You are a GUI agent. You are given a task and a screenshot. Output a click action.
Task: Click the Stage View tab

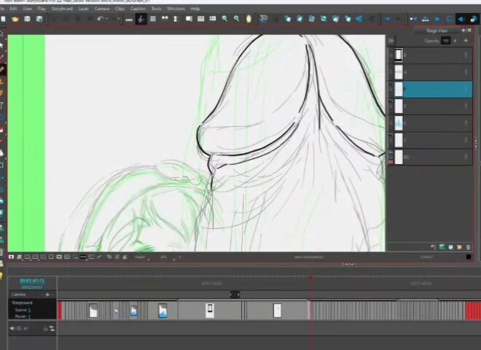pyautogui.click(x=437, y=31)
